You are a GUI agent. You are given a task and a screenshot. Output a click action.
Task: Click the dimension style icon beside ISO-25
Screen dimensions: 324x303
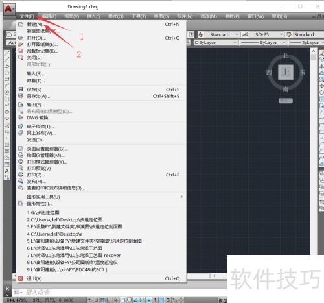tap(245, 34)
